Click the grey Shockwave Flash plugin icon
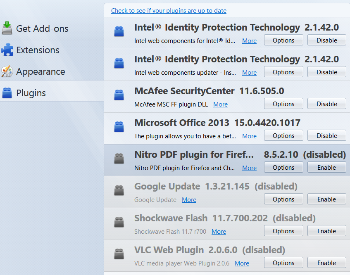Image resolution: width=350 pixels, height=275 pixels. 119,222
